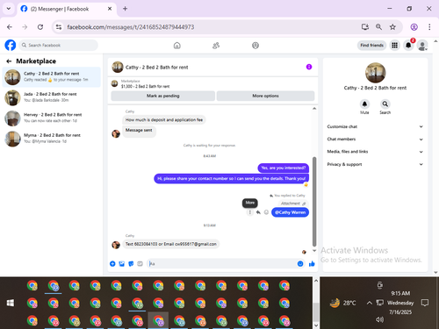Image resolution: width=439 pixels, height=329 pixels.
Task: Reload the page in Chrome
Action: point(40,27)
